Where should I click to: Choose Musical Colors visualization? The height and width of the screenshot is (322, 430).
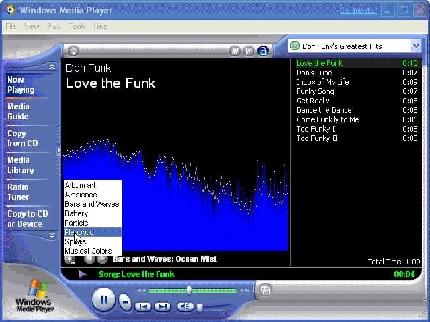pos(93,251)
